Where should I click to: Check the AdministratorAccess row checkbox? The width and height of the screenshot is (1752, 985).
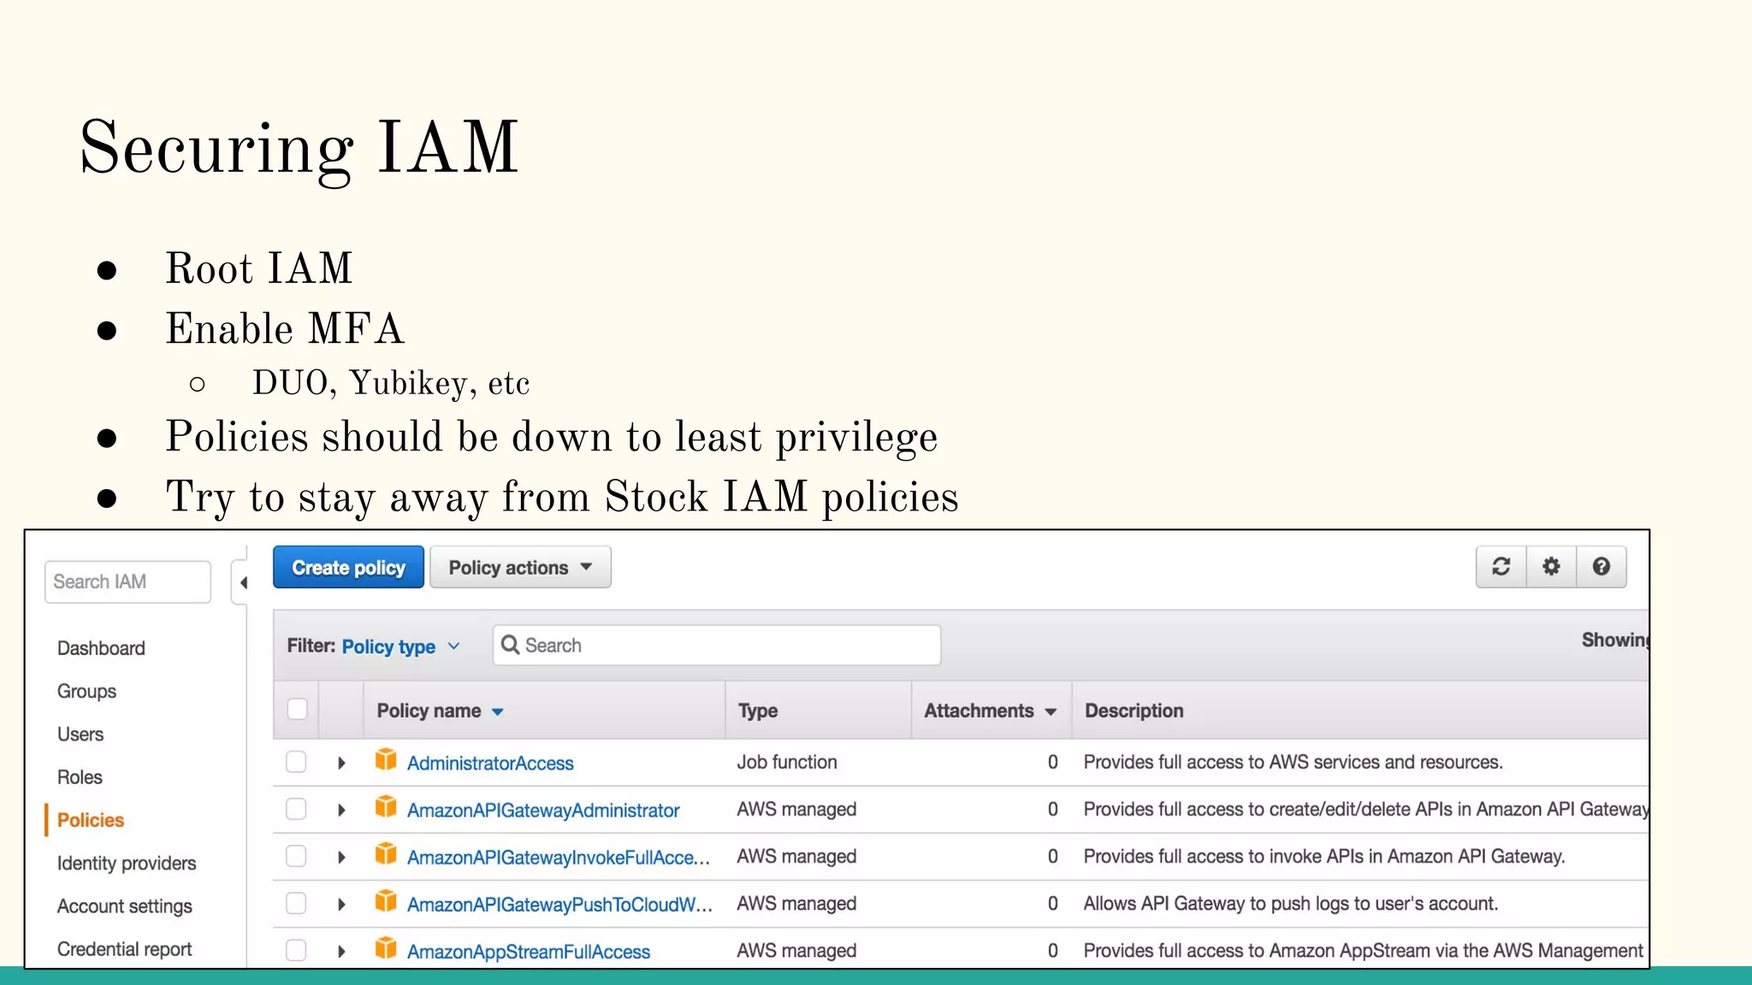(296, 762)
